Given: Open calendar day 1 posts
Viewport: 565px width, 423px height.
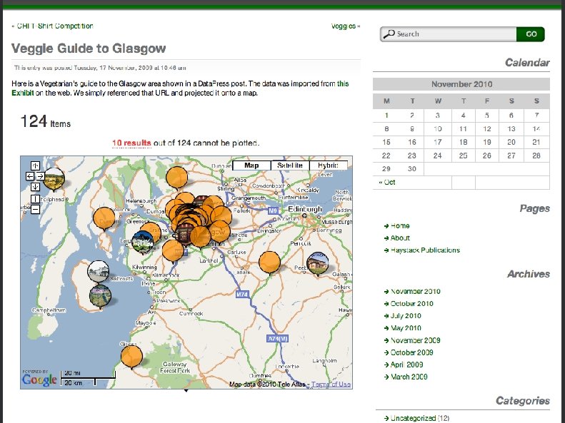Looking at the screenshot, I should 386,116.
